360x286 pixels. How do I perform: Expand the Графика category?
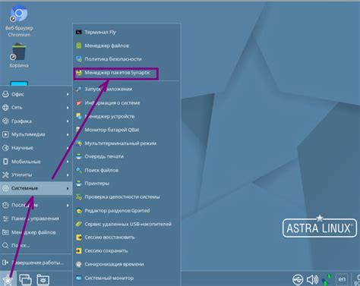tap(36, 121)
